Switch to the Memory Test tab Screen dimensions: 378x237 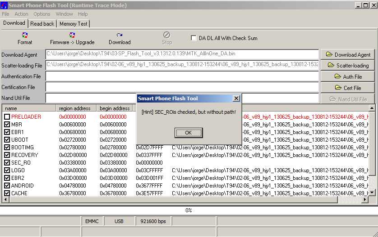pos(73,24)
